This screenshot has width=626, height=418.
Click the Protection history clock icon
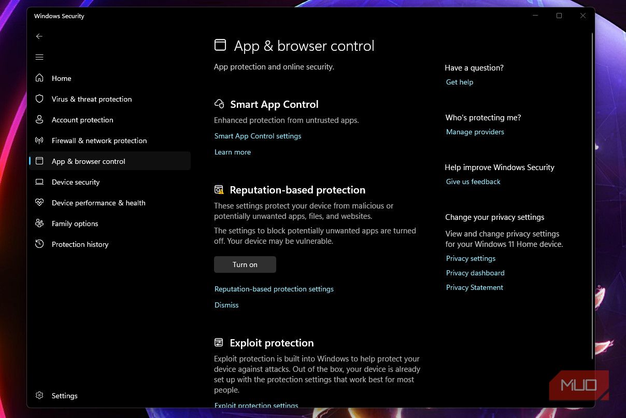[39, 244]
